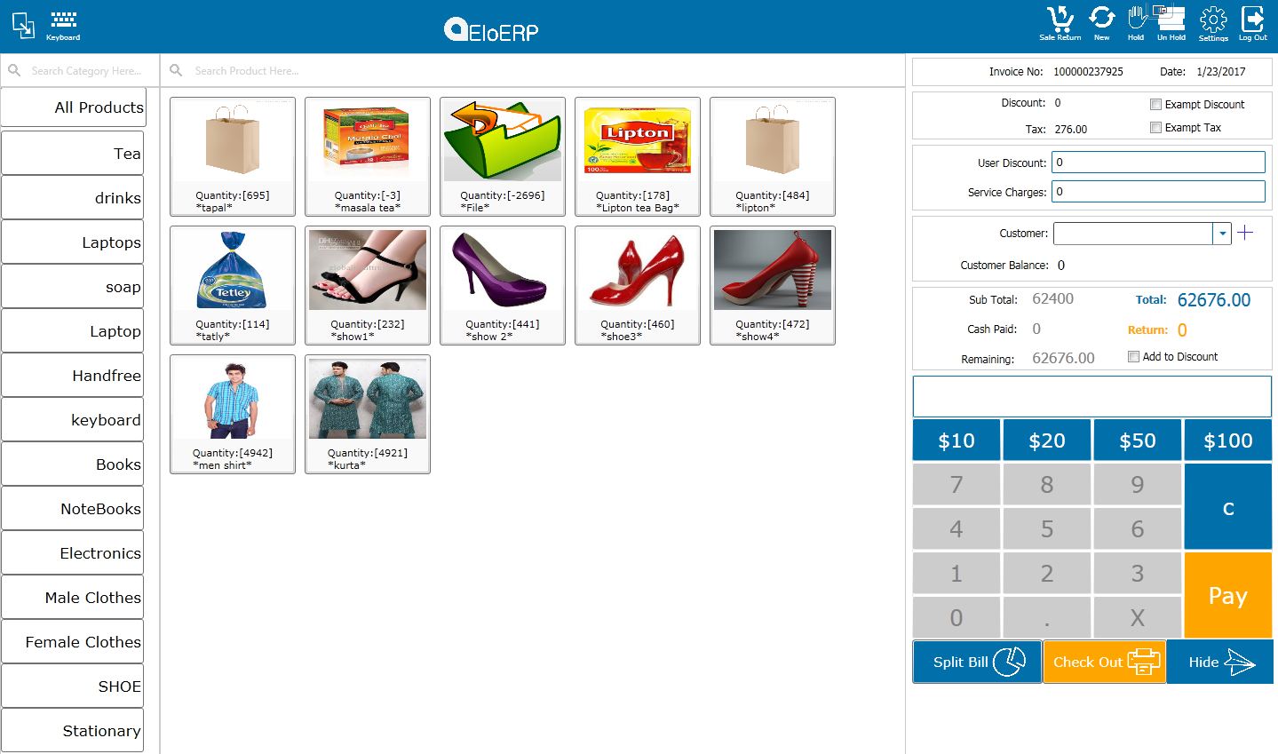Click the Log Out icon
This screenshot has height=754, width=1278.
1252,20
